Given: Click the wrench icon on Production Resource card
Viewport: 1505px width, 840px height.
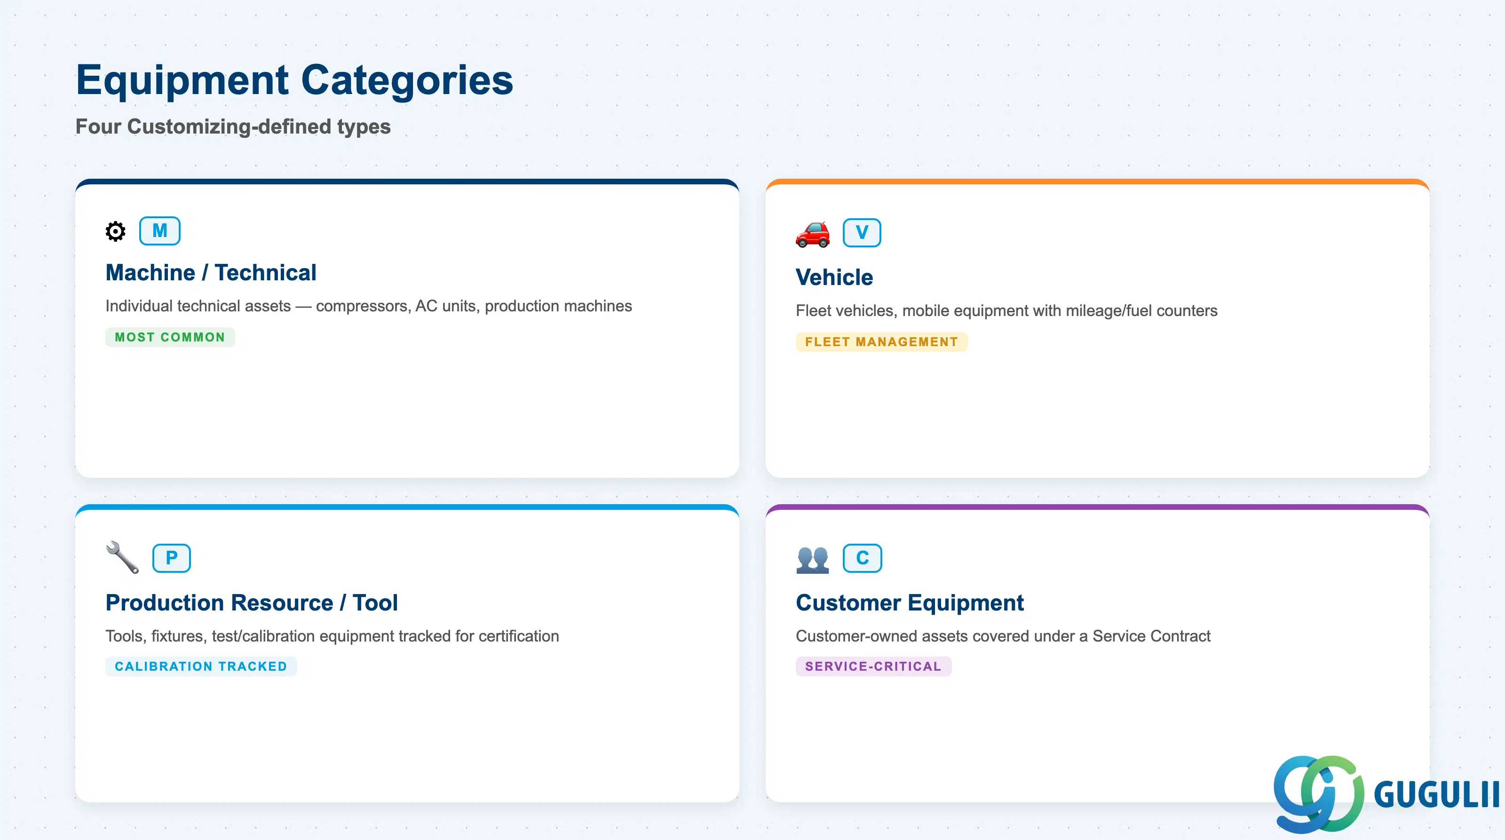Looking at the screenshot, I should (122, 557).
